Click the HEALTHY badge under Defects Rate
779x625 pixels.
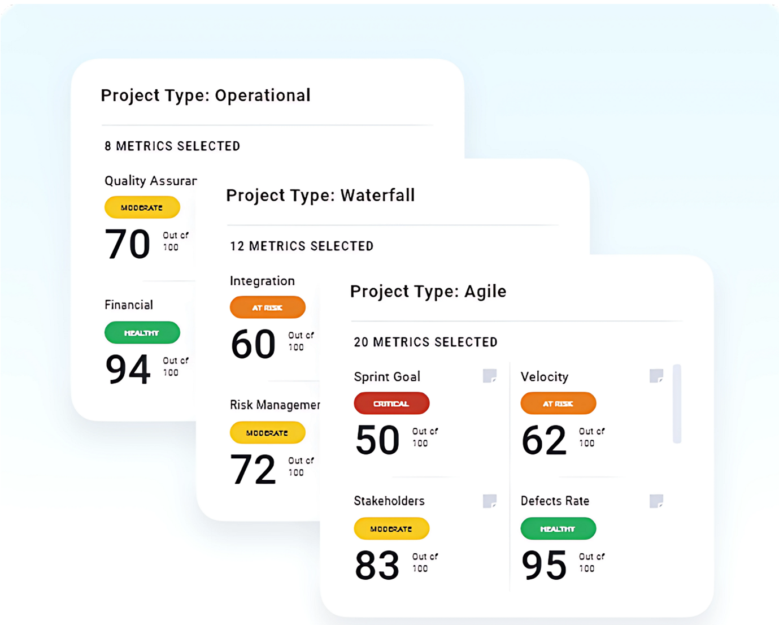[x=558, y=528]
